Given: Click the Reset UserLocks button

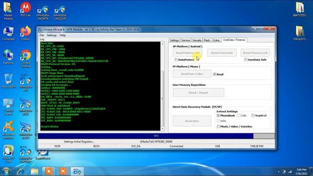Looking at the screenshot, I should coord(222,53).
